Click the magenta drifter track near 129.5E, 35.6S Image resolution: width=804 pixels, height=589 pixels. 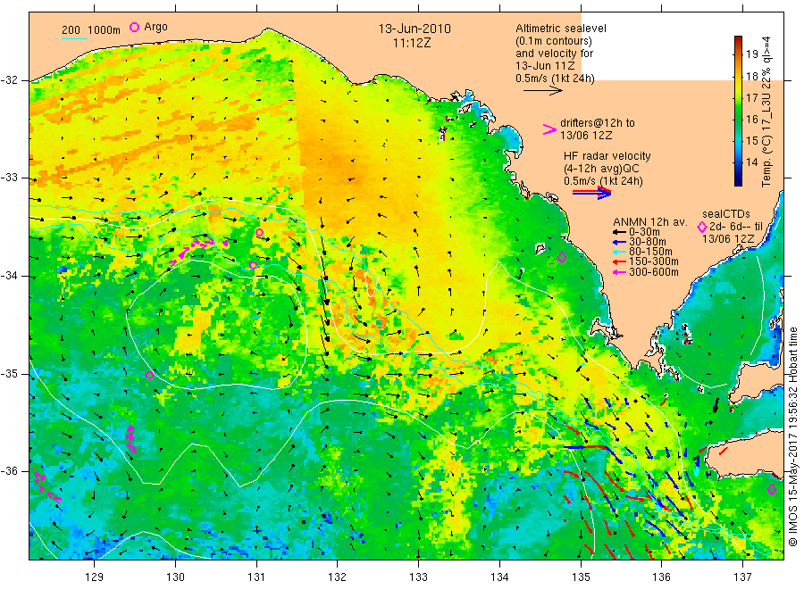pyautogui.click(x=130, y=439)
